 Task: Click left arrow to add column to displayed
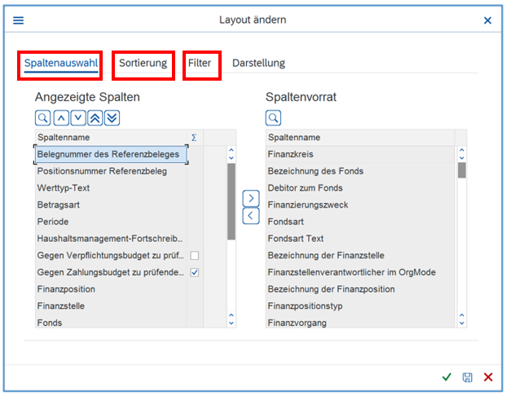tap(251, 216)
